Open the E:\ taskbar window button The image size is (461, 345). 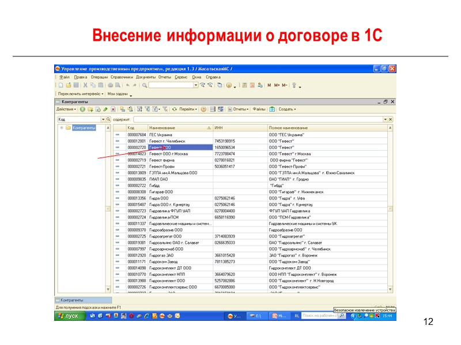click(x=256, y=316)
